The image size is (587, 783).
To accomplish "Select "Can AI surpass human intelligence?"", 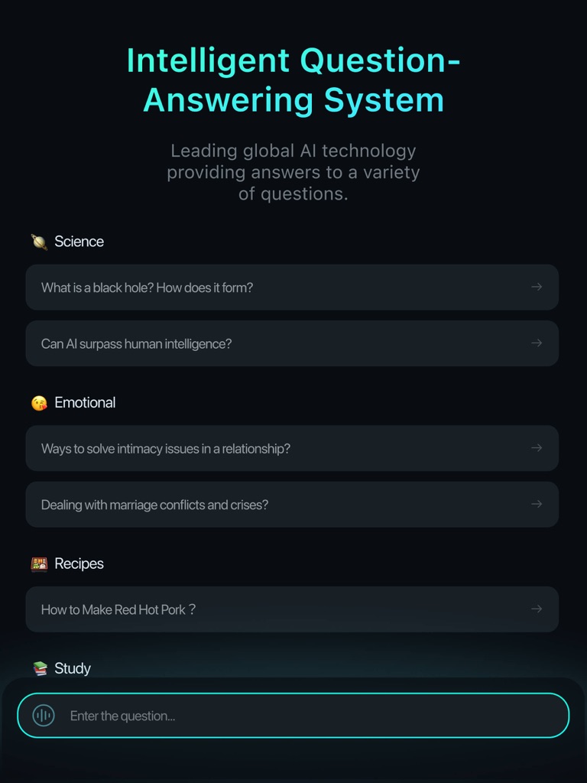I will [136, 344].
